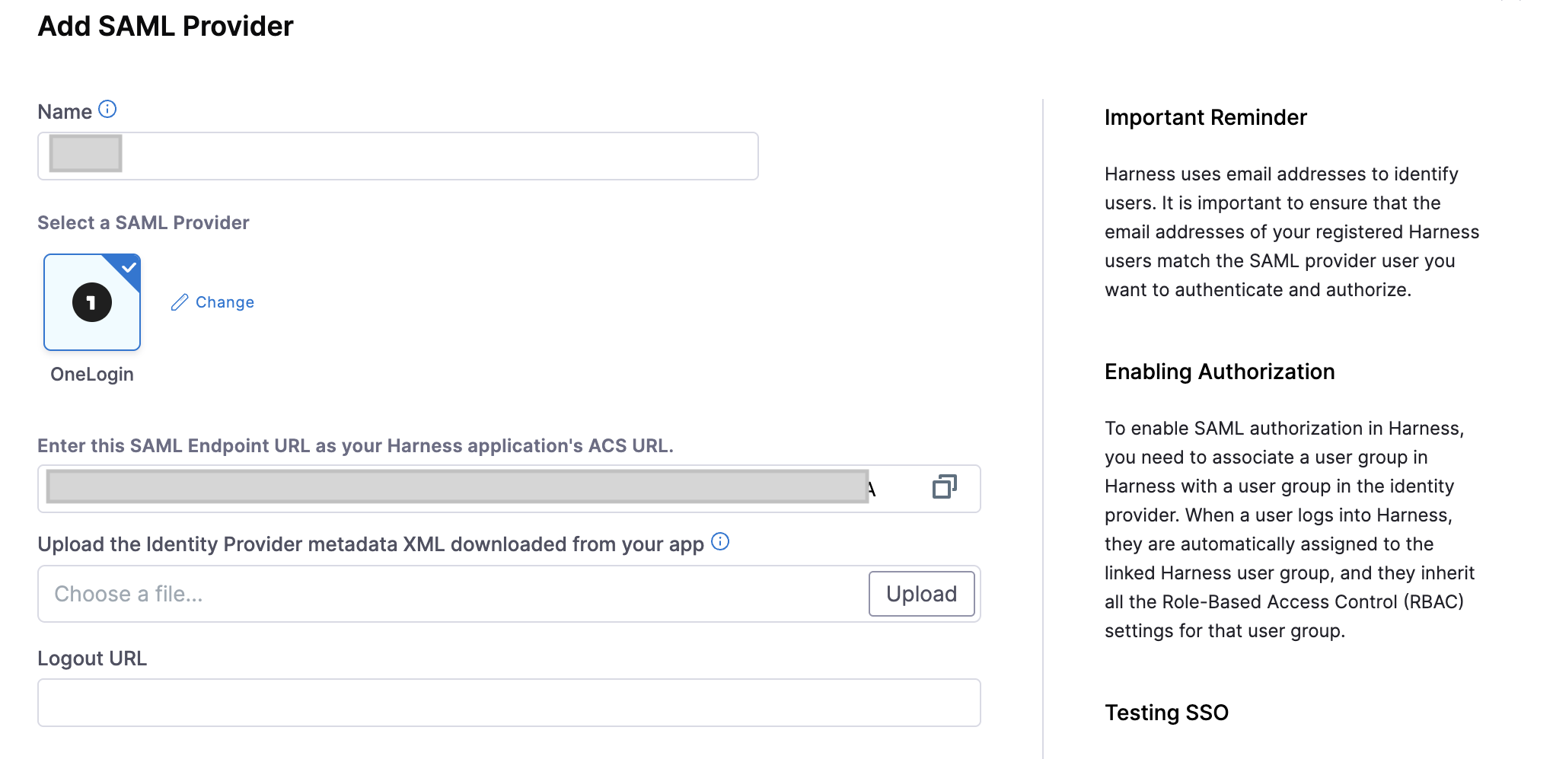Image resolution: width=1553 pixels, height=759 pixels.
Task: Click the info icon for metadata XML upload
Action: (720, 541)
